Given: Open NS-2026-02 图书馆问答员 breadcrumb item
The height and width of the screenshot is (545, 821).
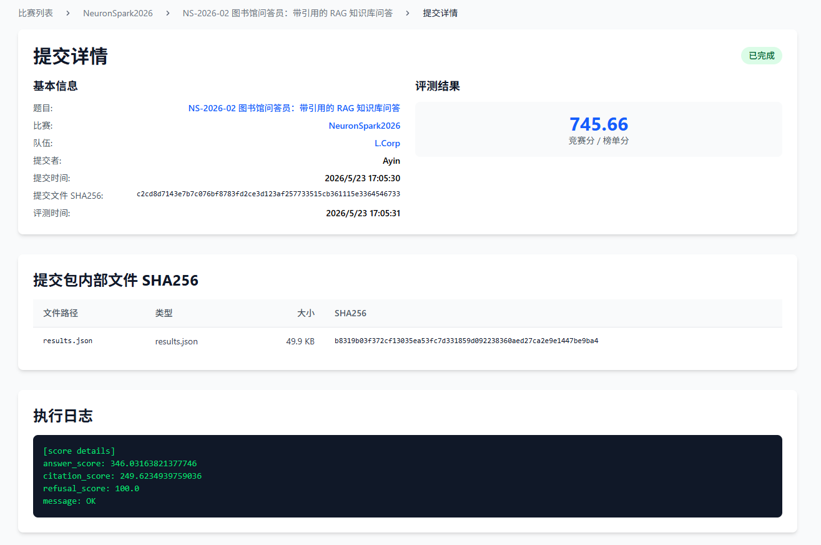Looking at the screenshot, I should point(288,13).
